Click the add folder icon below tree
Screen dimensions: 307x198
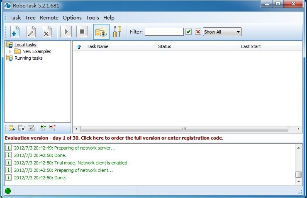coord(12,128)
